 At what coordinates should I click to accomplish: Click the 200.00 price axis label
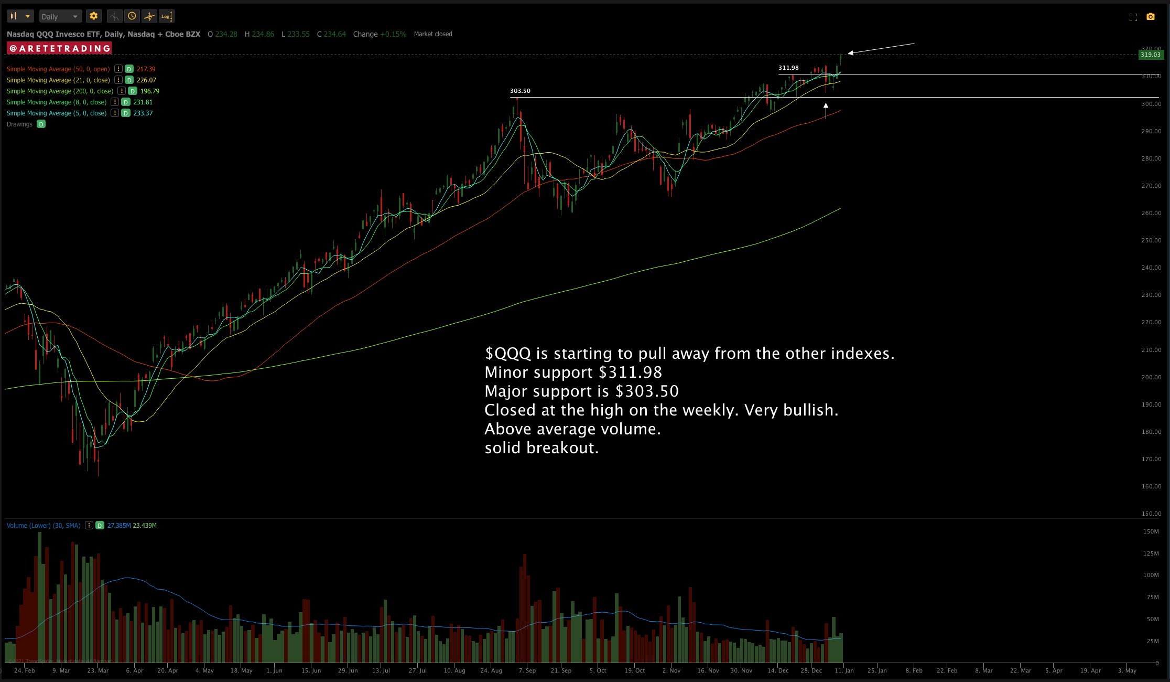click(1152, 377)
